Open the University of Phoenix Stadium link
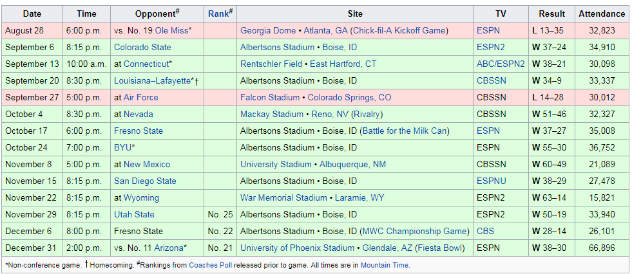632x274 pixels. [x=297, y=248]
